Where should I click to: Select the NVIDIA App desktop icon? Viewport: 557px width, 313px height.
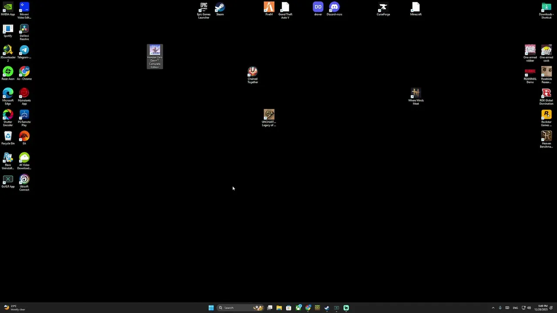(8, 10)
